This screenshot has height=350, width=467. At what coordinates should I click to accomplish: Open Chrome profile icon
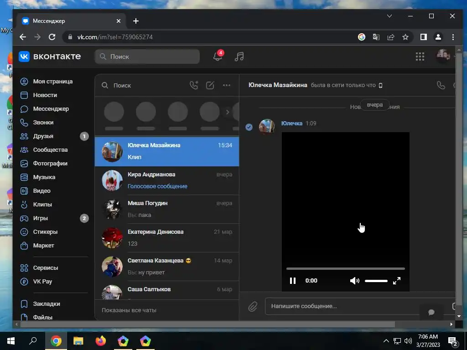click(438, 37)
